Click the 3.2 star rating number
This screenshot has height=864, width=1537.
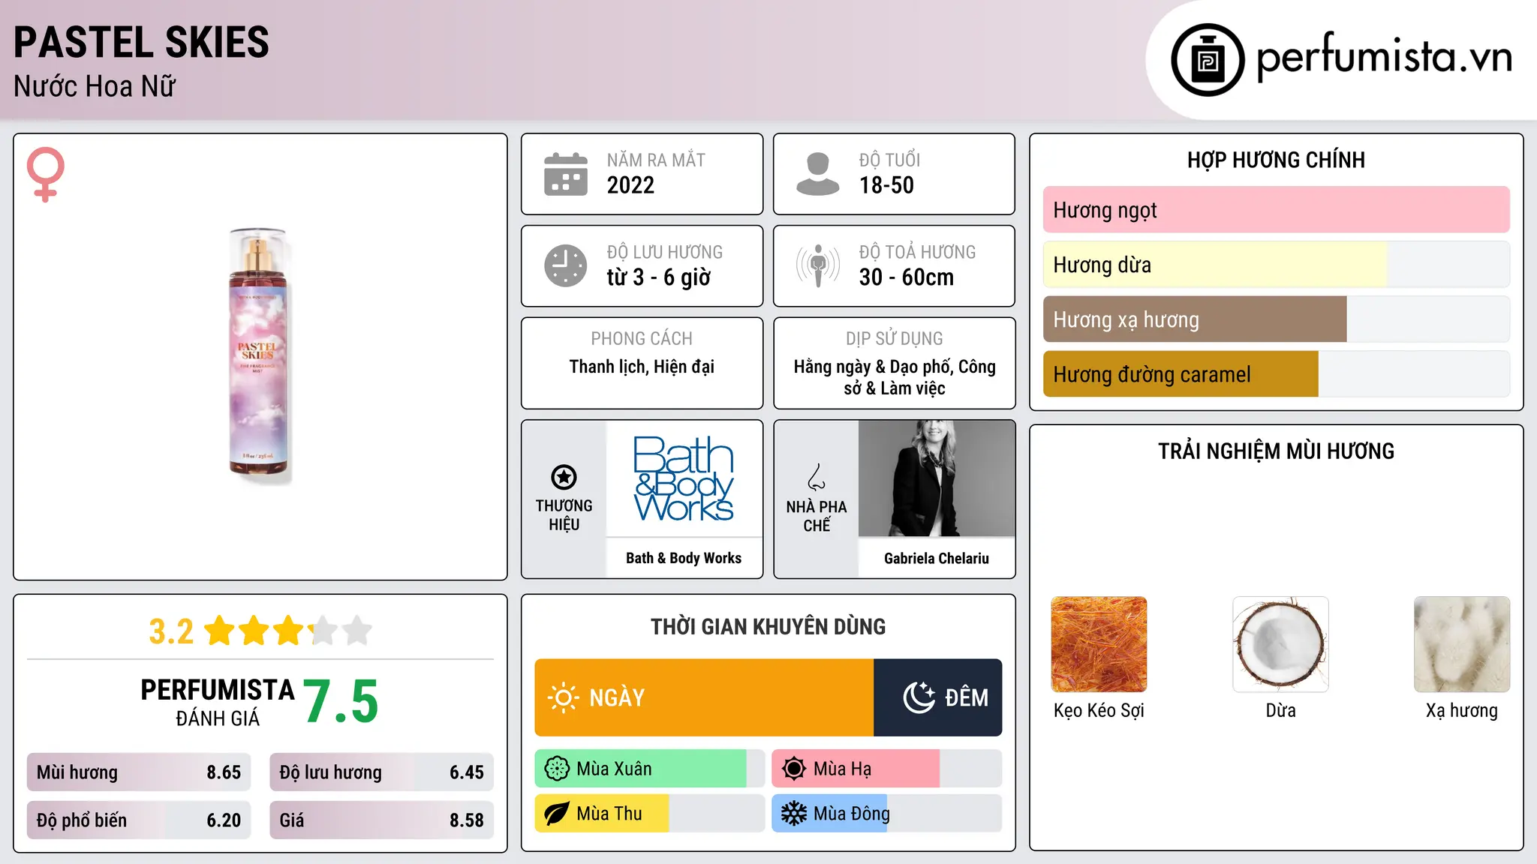171,631
